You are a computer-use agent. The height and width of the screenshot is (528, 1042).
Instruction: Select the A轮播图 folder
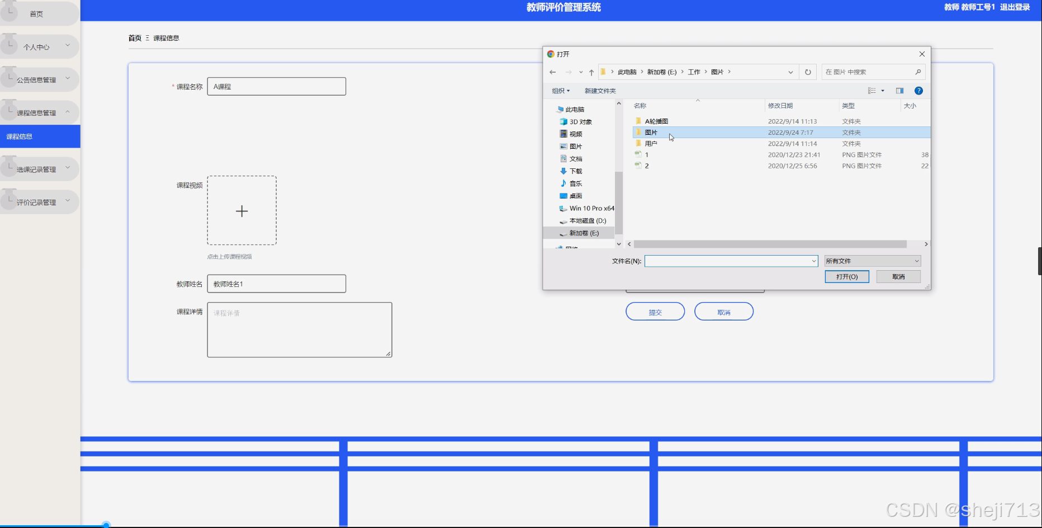point(656,121)
